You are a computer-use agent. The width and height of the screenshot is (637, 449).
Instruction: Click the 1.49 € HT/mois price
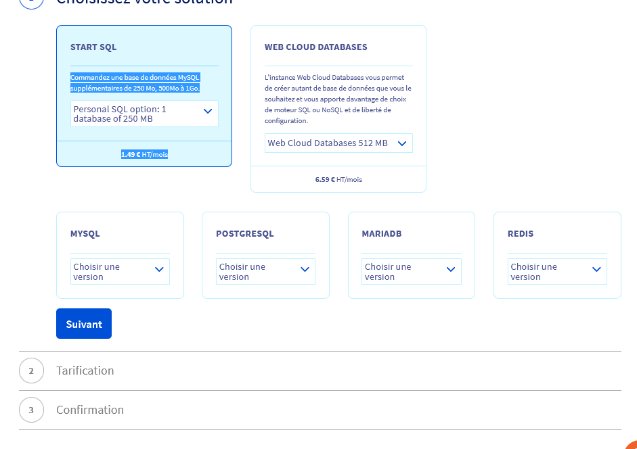tap(144, 154)
